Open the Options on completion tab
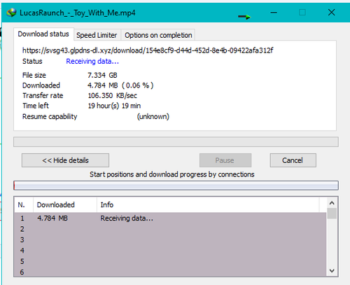The width and height of the screenshot is (350, 285). (158, 35)
